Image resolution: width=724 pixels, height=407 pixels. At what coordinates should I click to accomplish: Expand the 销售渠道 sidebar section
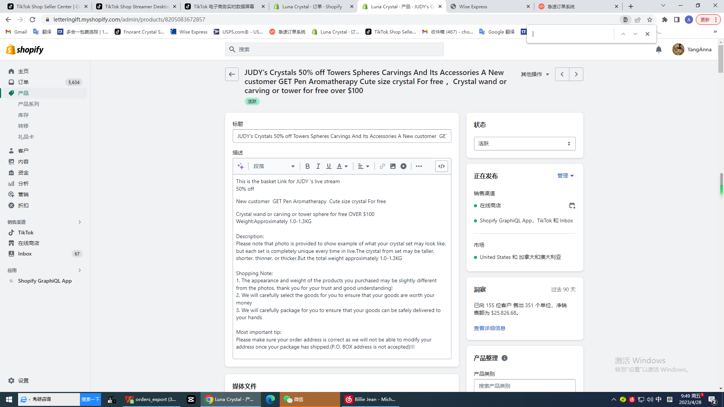pyautogui.click(x=80, y=222)
